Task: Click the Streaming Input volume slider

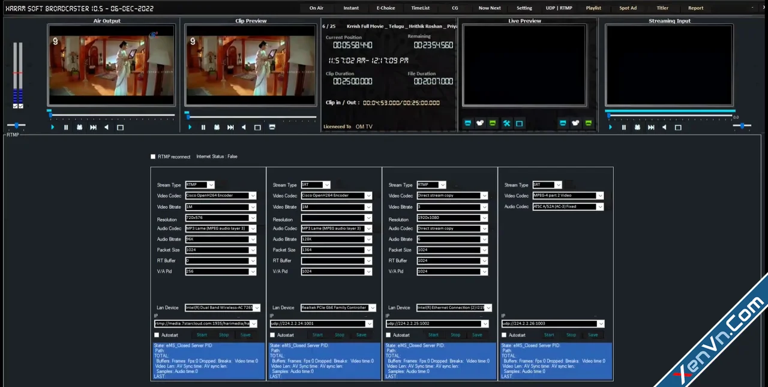Action: tap(742, 125)
